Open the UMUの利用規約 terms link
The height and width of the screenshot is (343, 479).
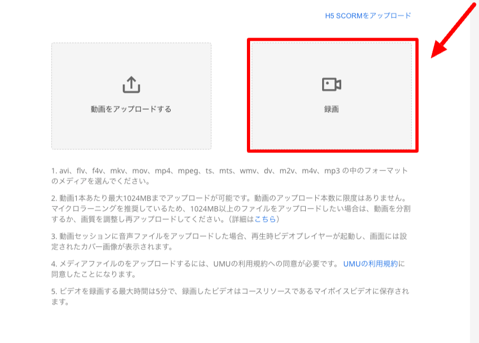point(370,264)
